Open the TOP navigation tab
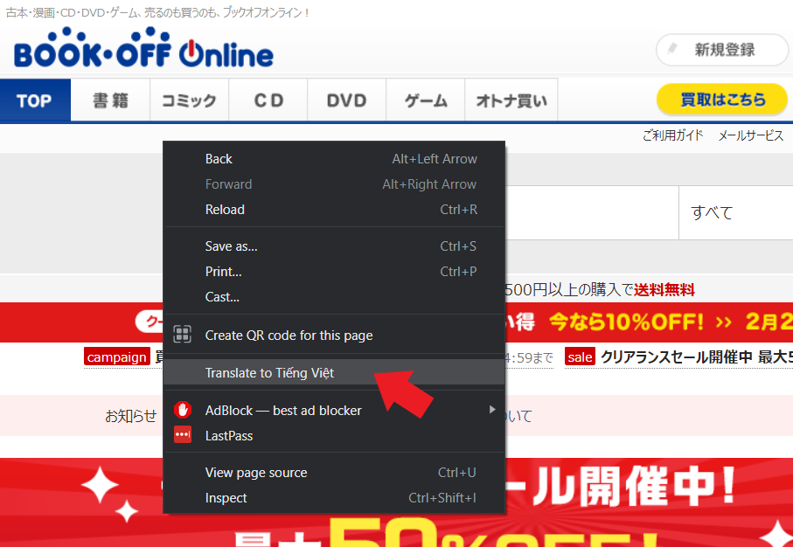793x547 pixels. (35, 100)
